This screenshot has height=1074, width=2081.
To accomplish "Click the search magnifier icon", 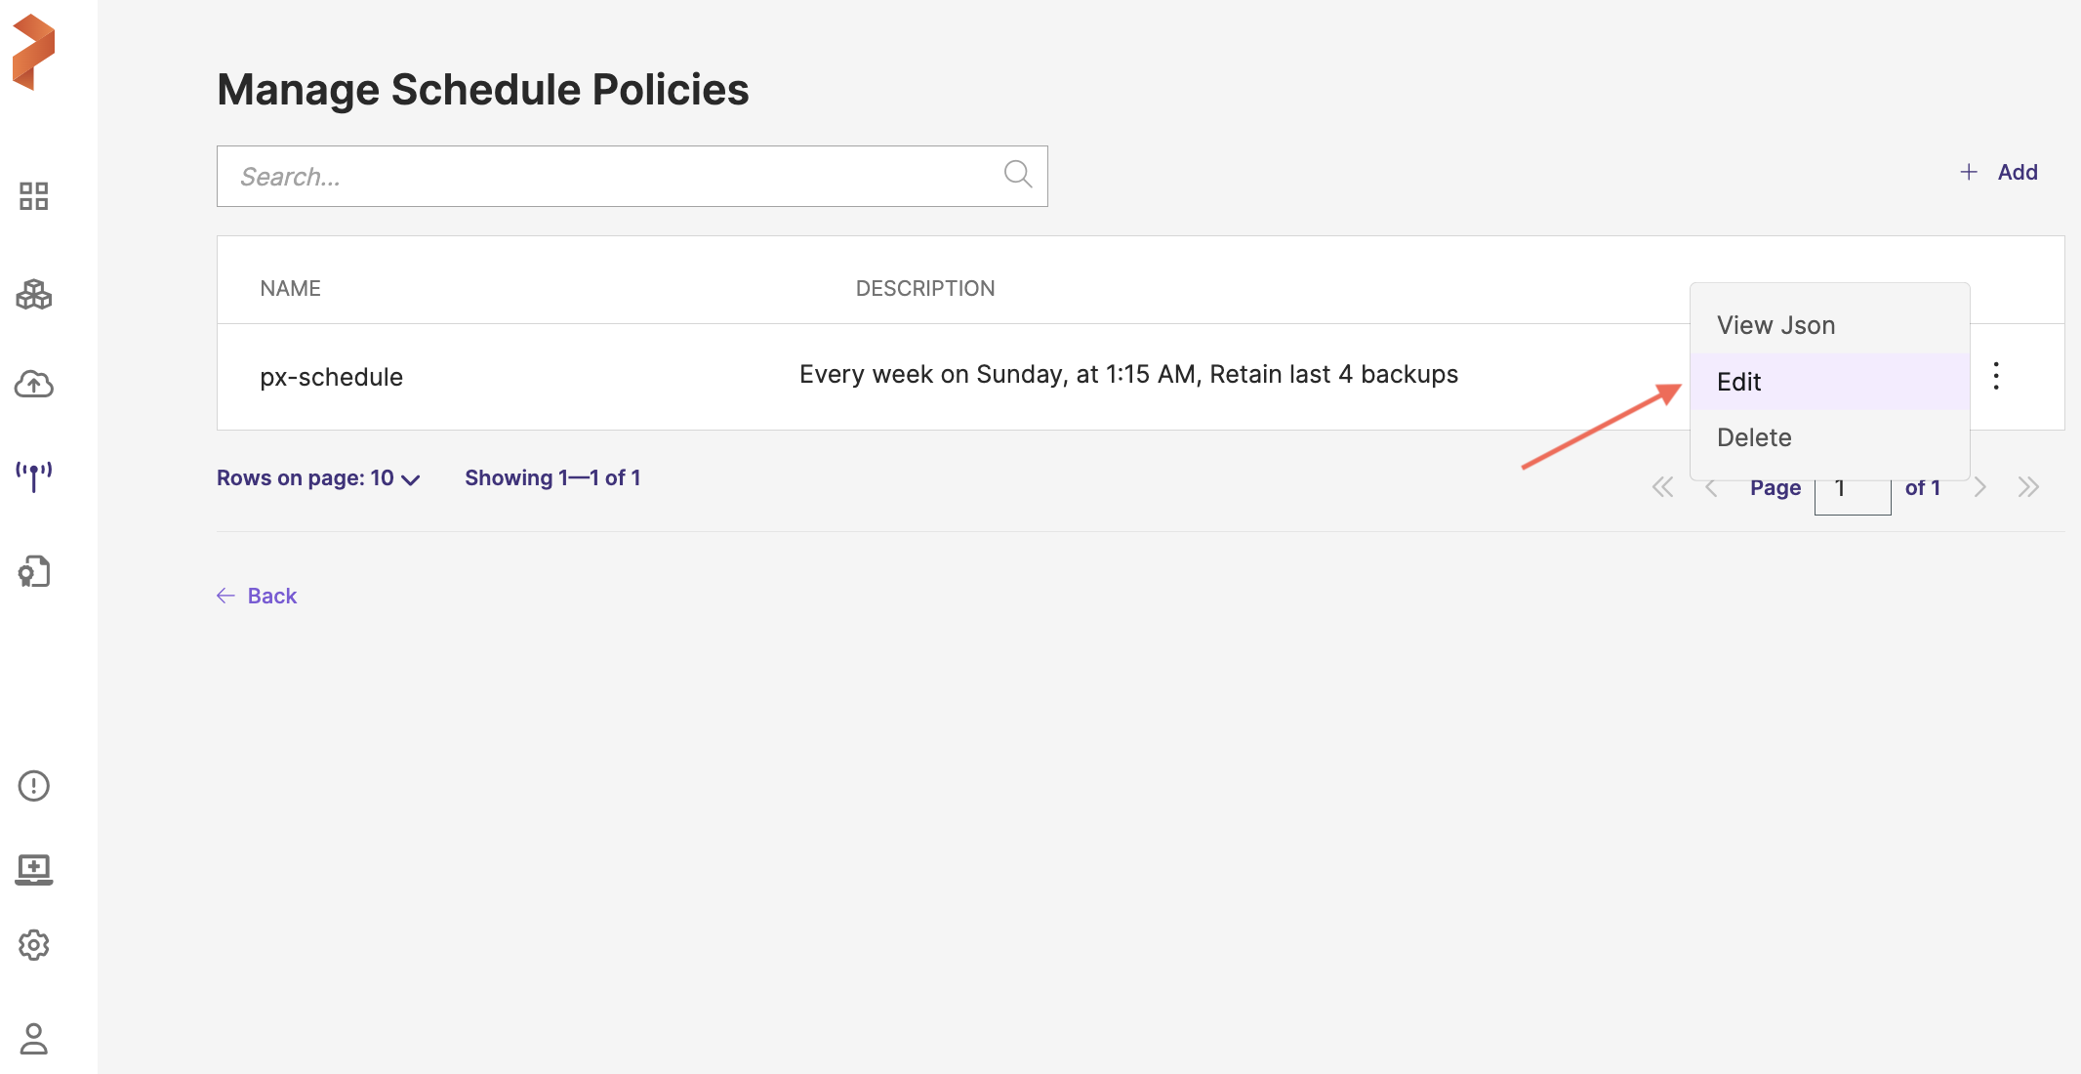I will [x=1017, y=175].
